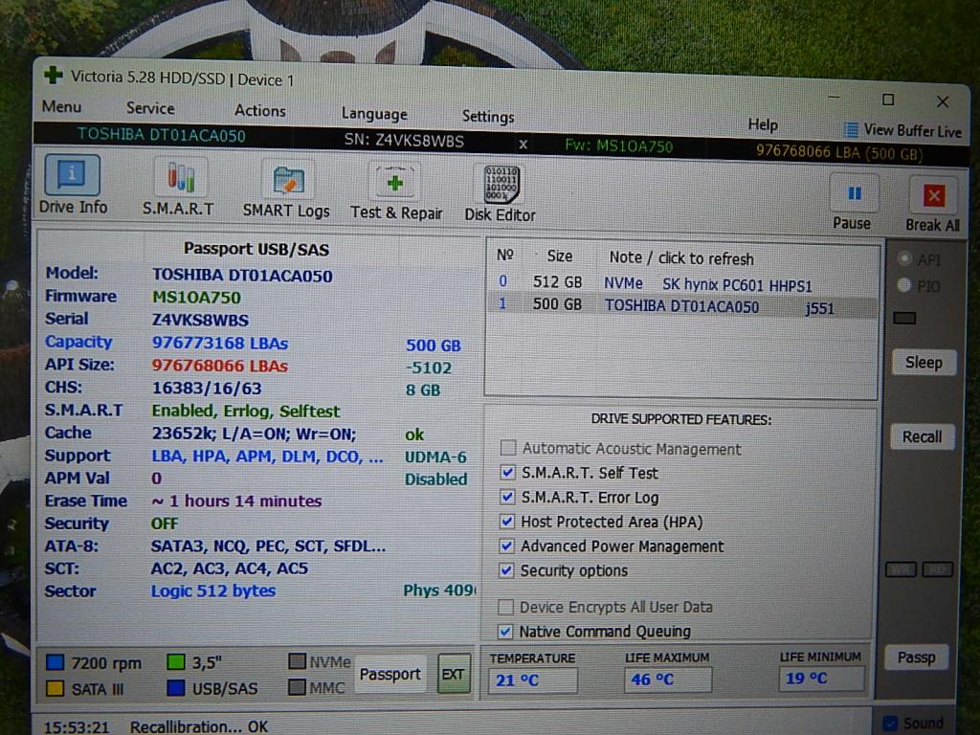
Task: Open the Menu menu
Action: [x=61, y=107]
